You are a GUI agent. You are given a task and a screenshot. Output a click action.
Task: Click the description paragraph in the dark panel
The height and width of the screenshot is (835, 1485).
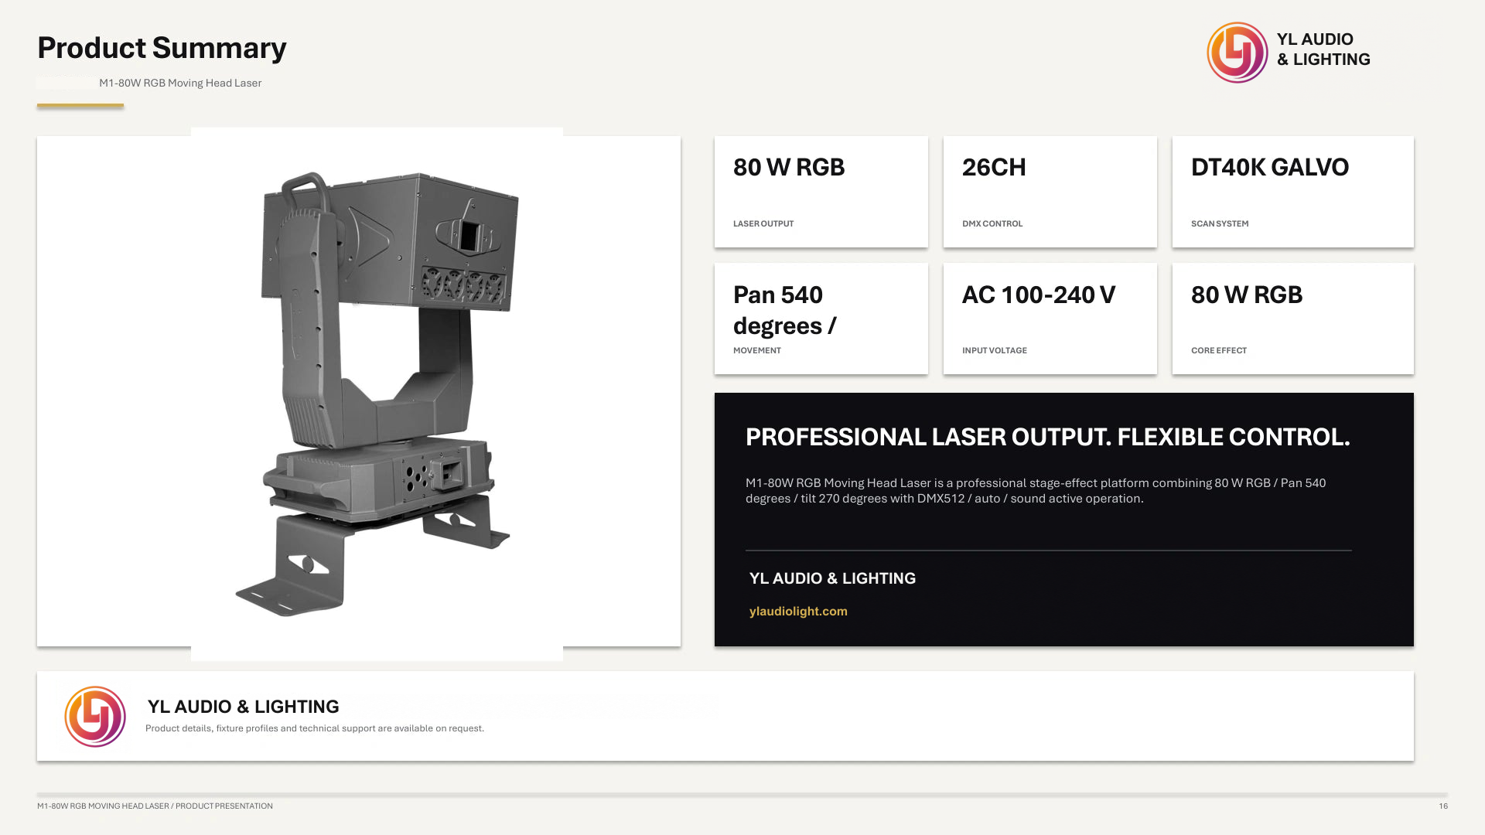1036,490
